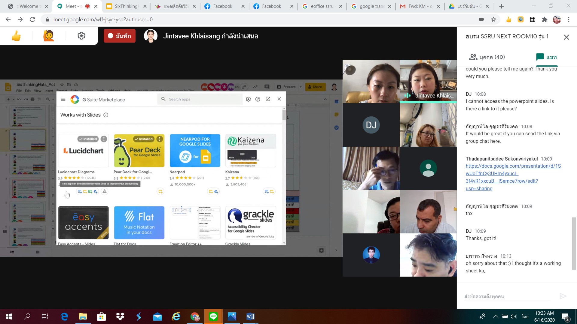577x324 pixels.
Task: Open the Equation Editor ++ app card
Action: [195, 223]
